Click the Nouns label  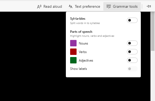coord(83,43)
